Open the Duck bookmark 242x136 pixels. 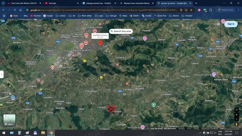14,16
